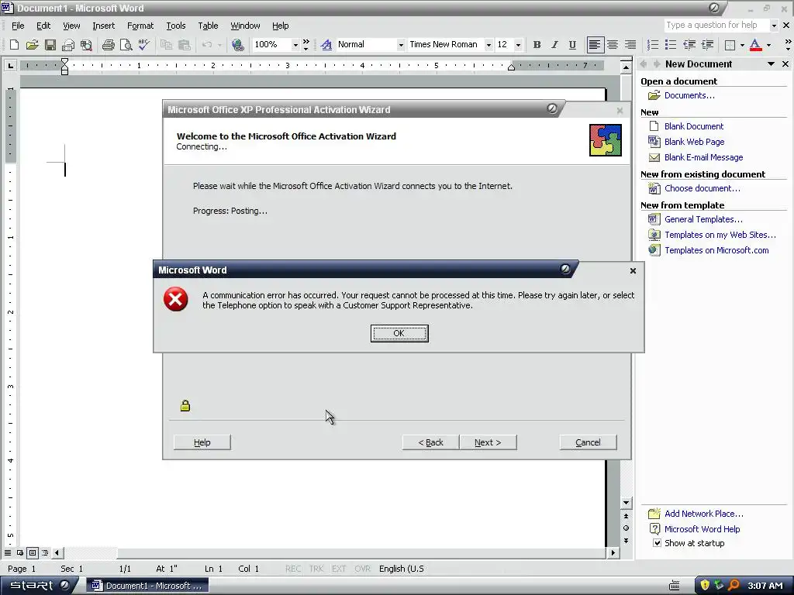The height and width of the screenshot is (595, 794).
Task: Click the Paste toolbar icon
Action: click(x=185, y=45)
